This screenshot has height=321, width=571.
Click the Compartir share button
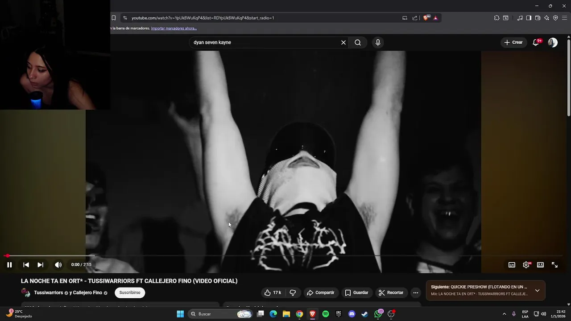pos(320,292)
